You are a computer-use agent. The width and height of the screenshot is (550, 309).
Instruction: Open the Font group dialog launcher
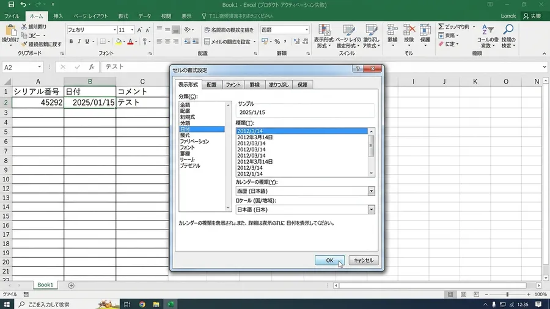[x=150, y=54]
